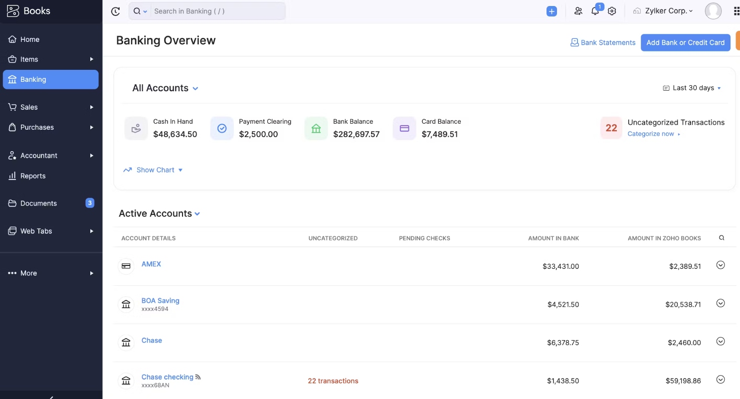Click the Categorize now link

(654, 134)
